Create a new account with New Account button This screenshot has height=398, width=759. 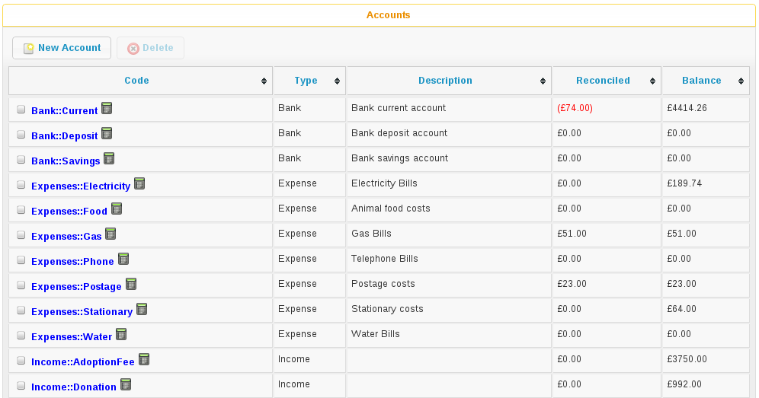[62, 48]
